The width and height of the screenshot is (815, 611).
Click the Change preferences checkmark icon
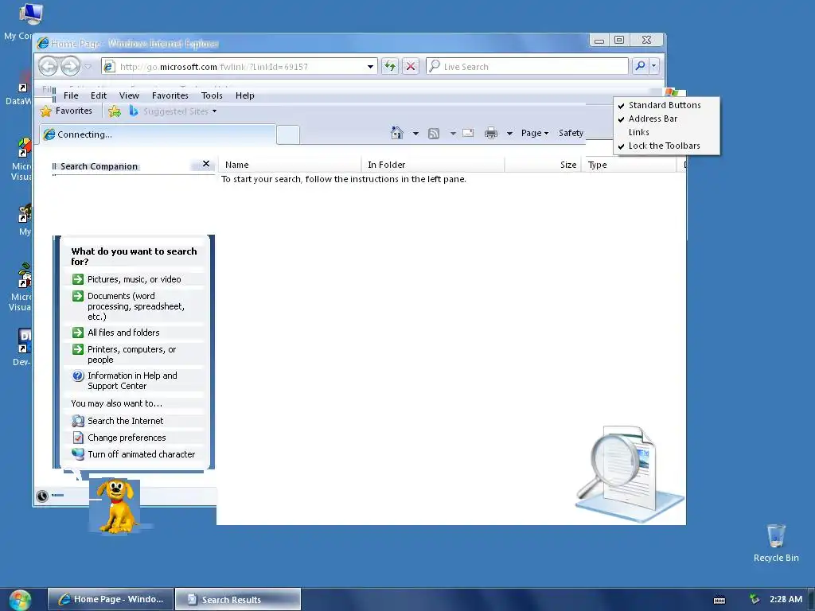coord(78,438)
